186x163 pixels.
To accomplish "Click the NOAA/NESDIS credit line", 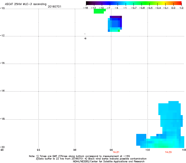I will click(109, 161).
